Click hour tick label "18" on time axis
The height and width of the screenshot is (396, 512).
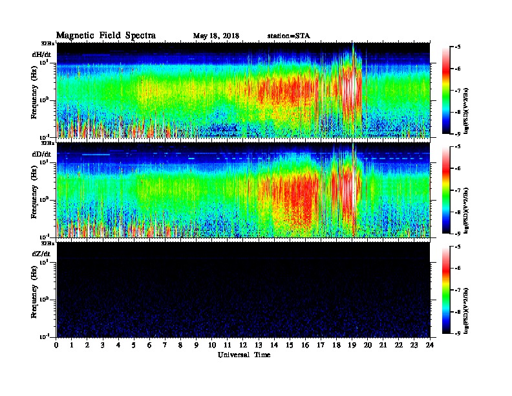click(x=337, y=345)
